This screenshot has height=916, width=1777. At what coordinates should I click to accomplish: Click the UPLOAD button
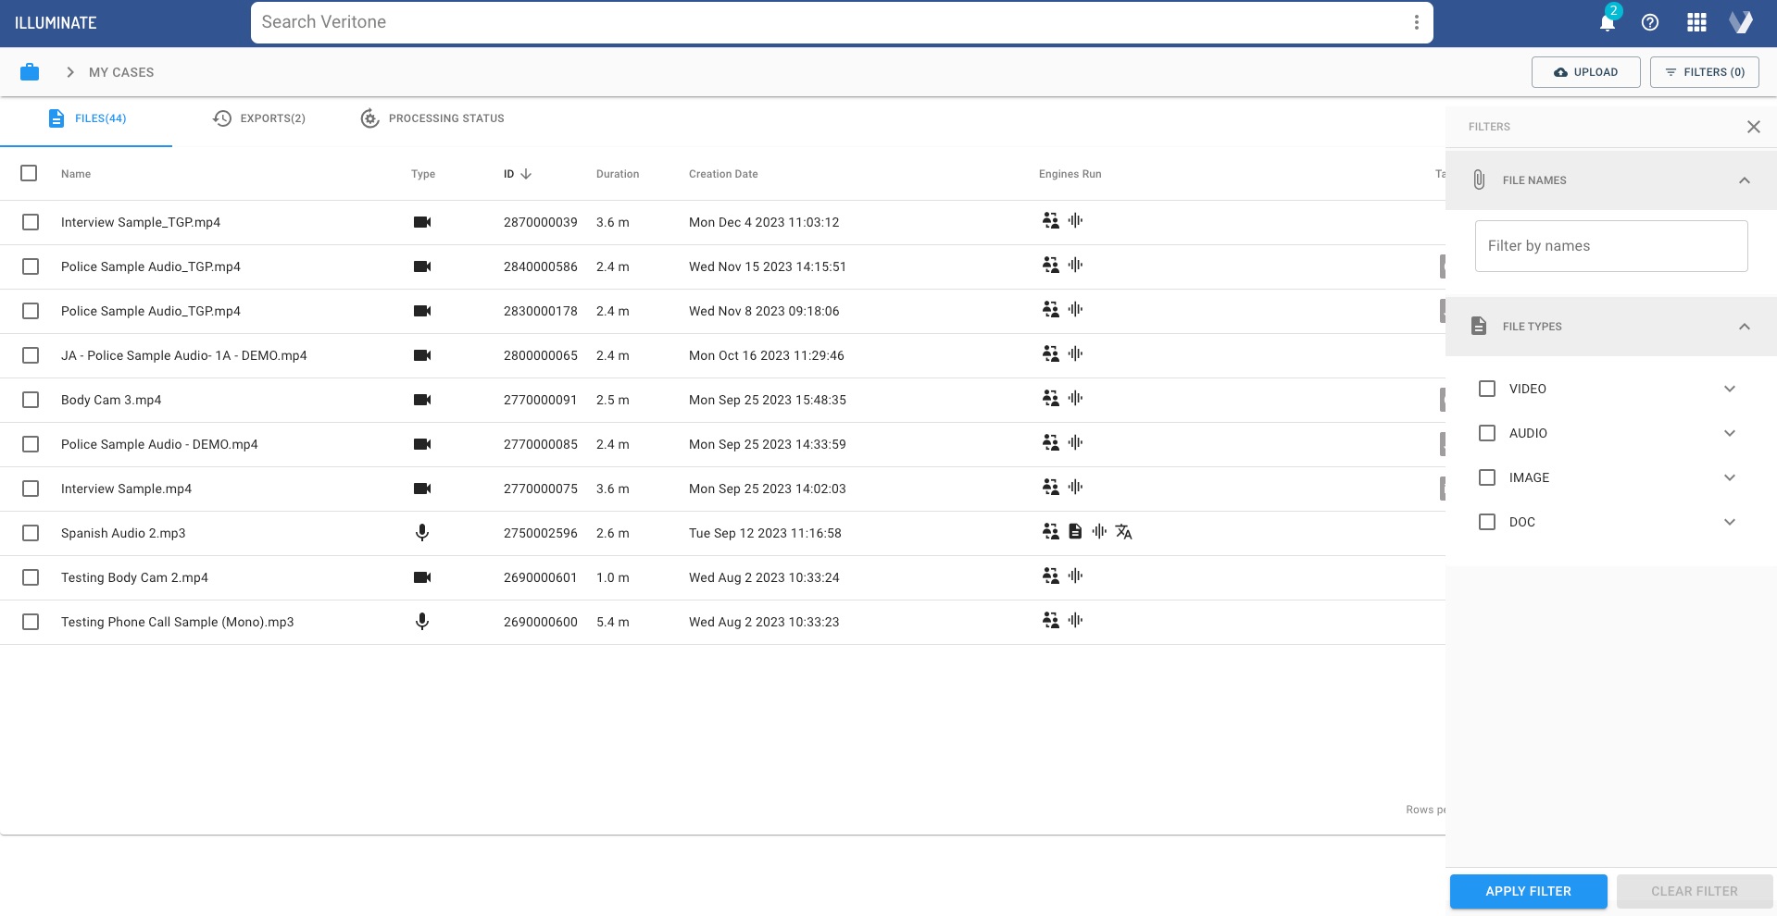[1585, 71]
